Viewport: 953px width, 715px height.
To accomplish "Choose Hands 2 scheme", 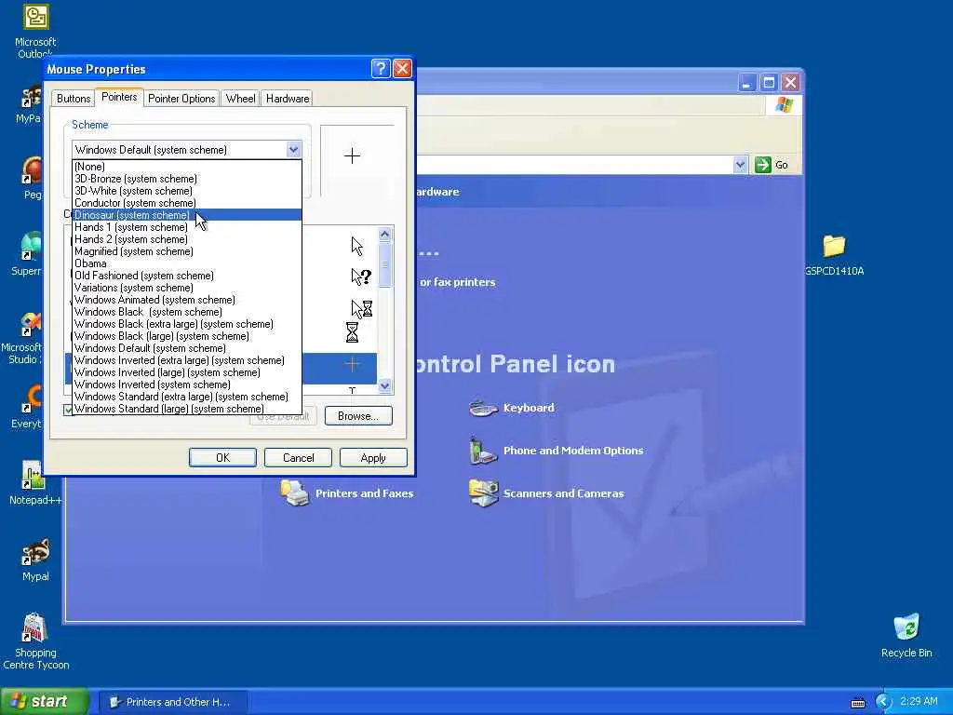I will click(186, 239).
